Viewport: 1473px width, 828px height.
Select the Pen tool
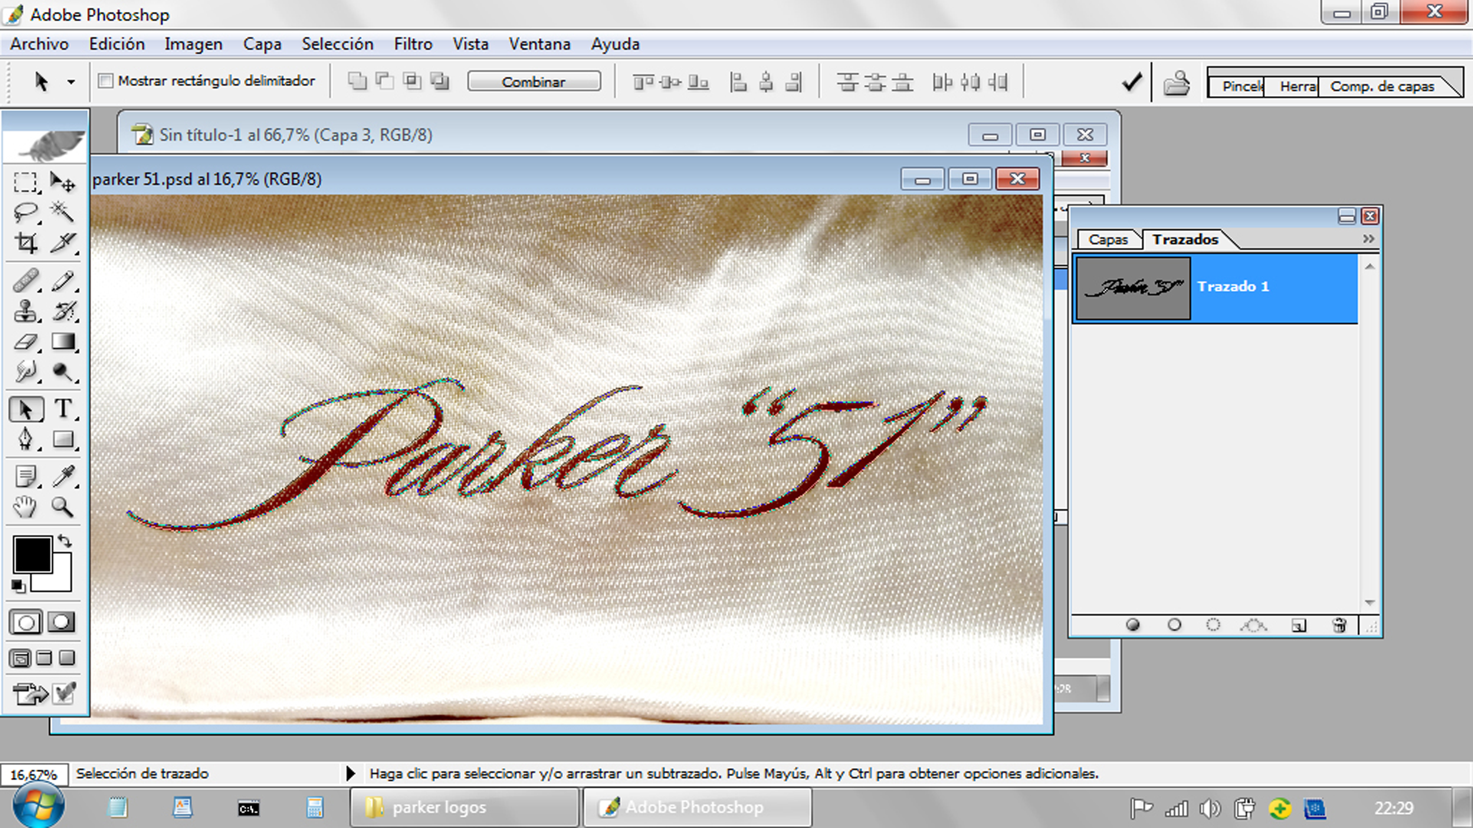tap(25, 439)
